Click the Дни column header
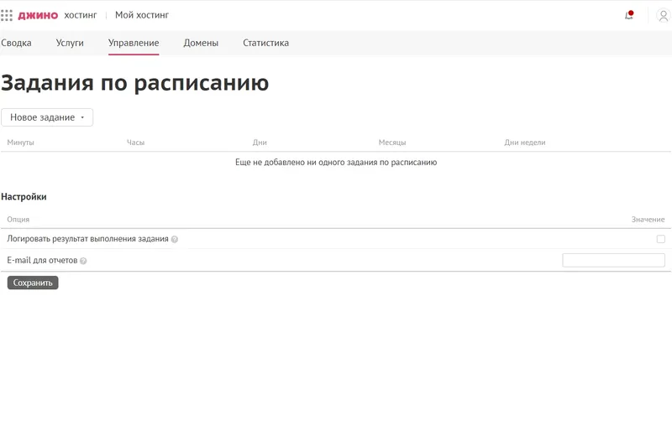 pos(260,143)
